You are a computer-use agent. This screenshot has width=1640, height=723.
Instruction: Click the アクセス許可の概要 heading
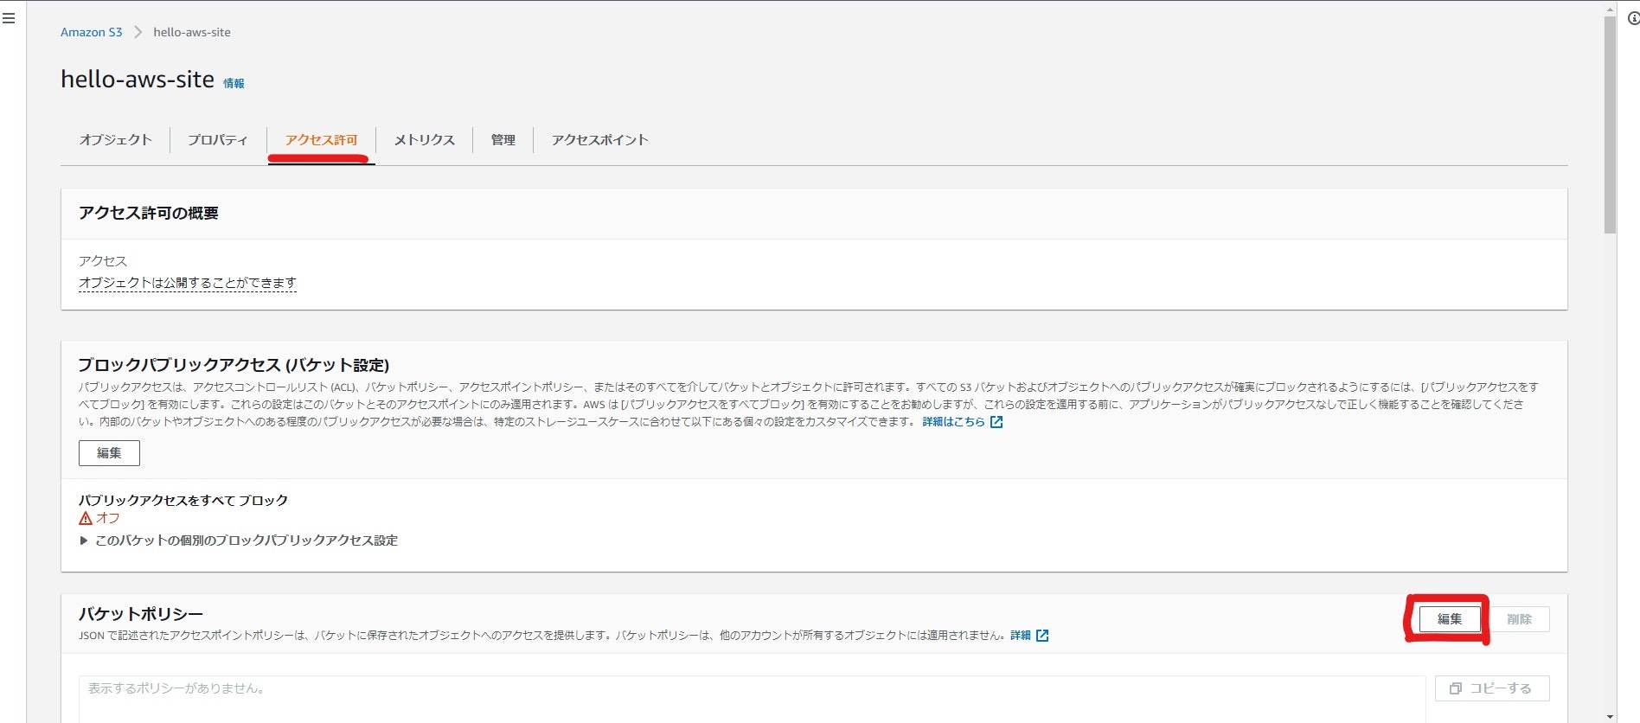click(x=149, y=214)
